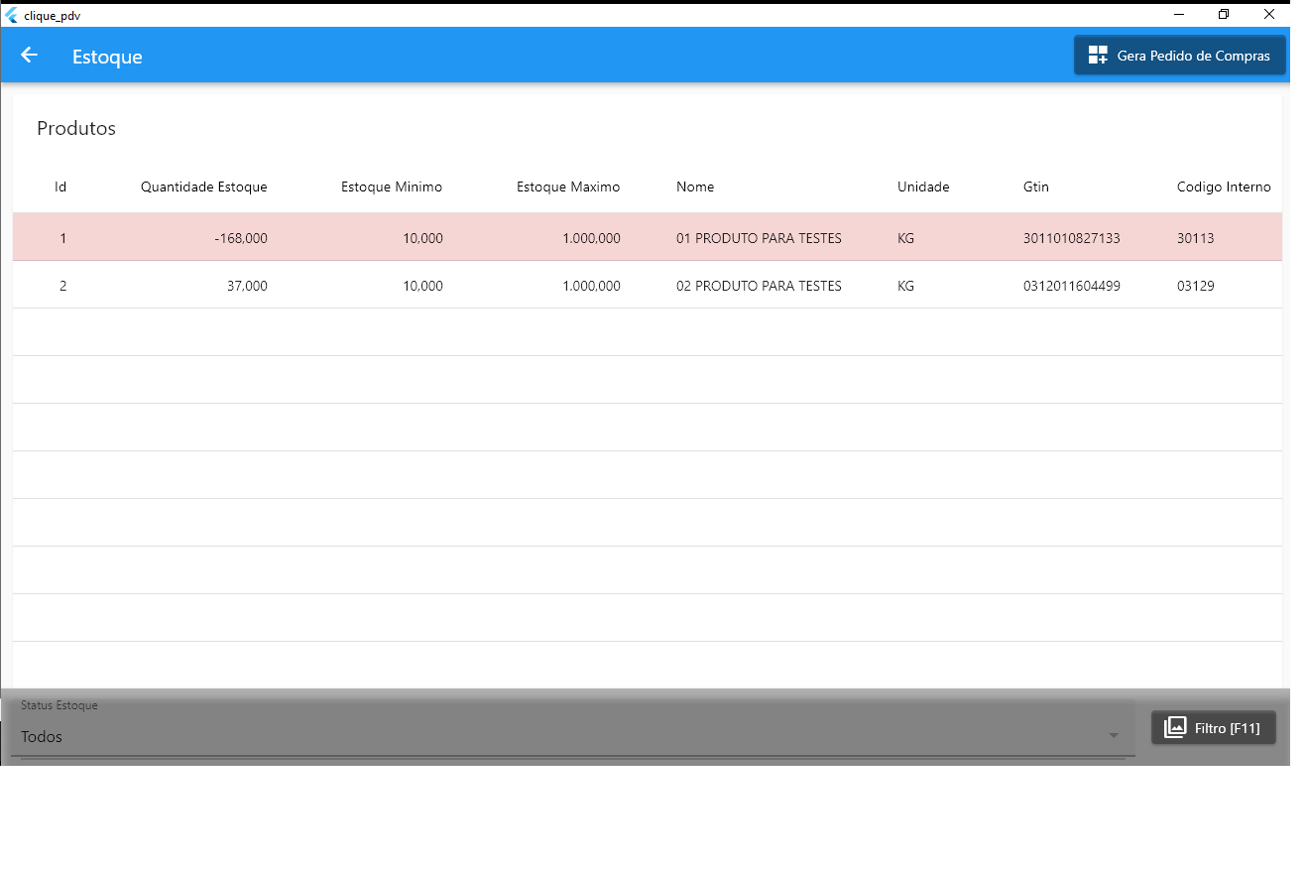Click the Gera Pedido de Compras button
The width and height of the screenshot is (1309, 871).
click(x=1179, y=56)
